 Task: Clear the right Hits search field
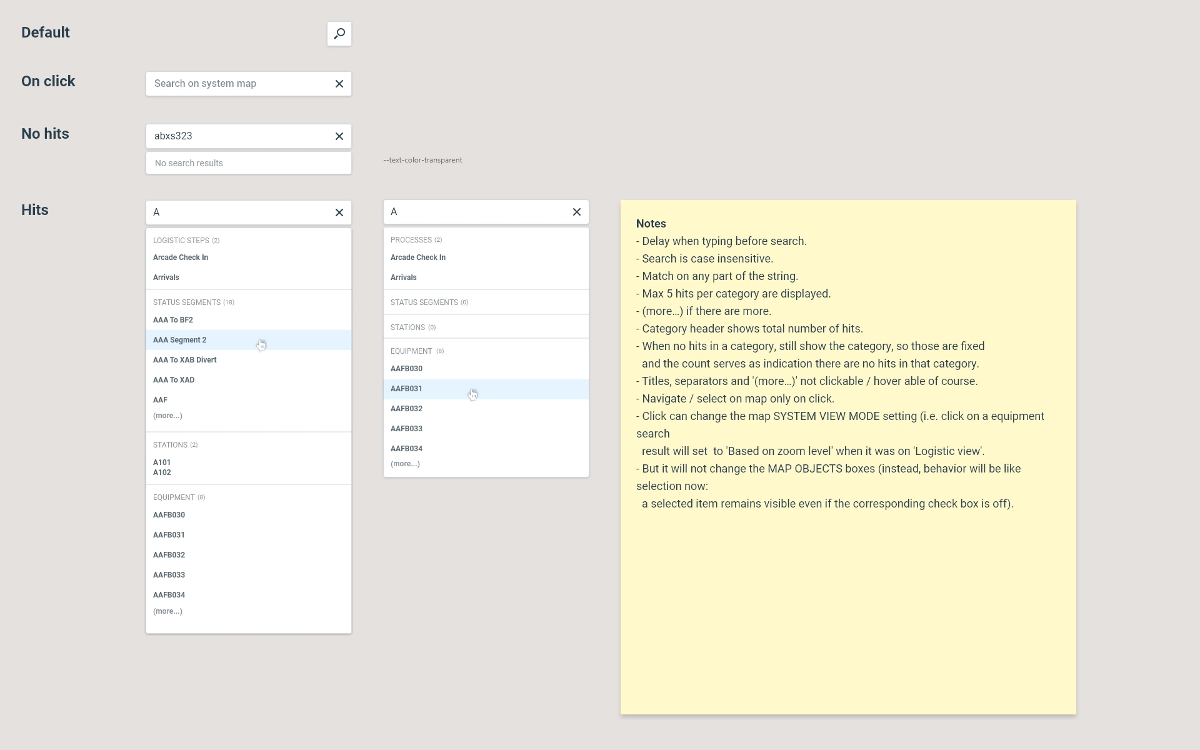[x=576, y=212]
